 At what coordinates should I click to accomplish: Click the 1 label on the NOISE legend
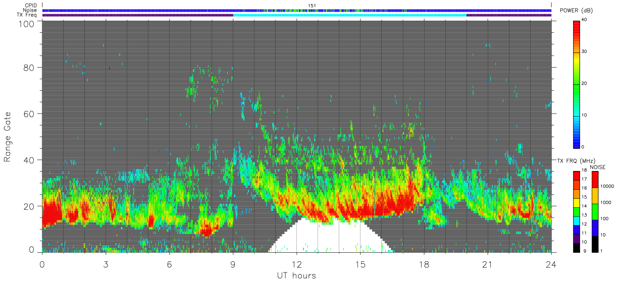(x=602, y=251)
